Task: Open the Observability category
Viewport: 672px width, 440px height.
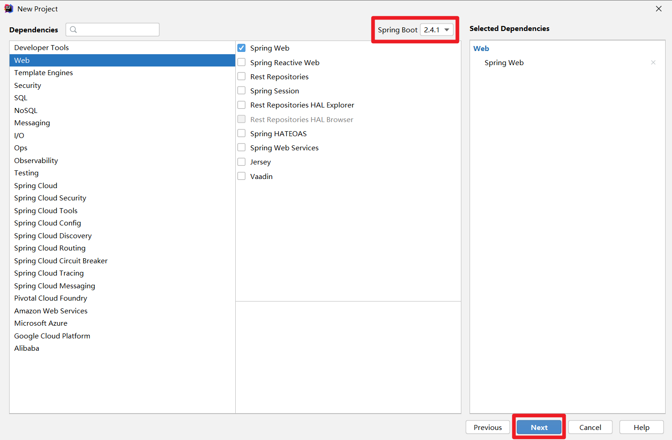Action: (122, 160)
